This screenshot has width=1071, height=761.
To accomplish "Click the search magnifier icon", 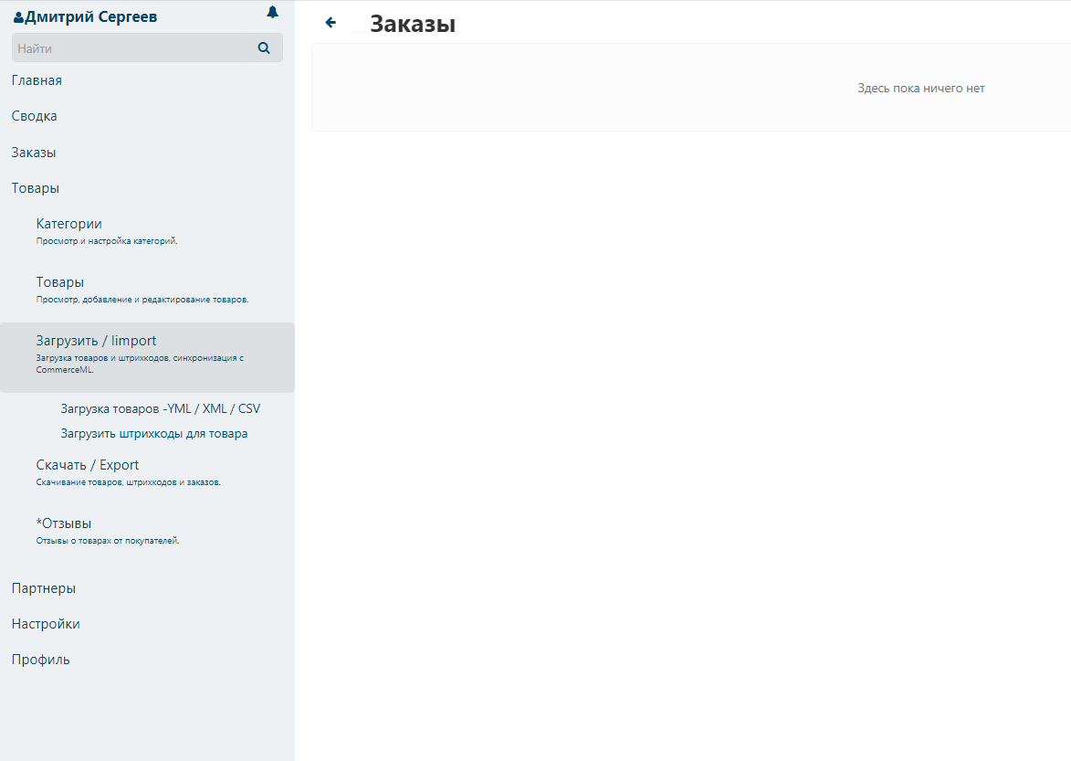I will tap(264, 48).
